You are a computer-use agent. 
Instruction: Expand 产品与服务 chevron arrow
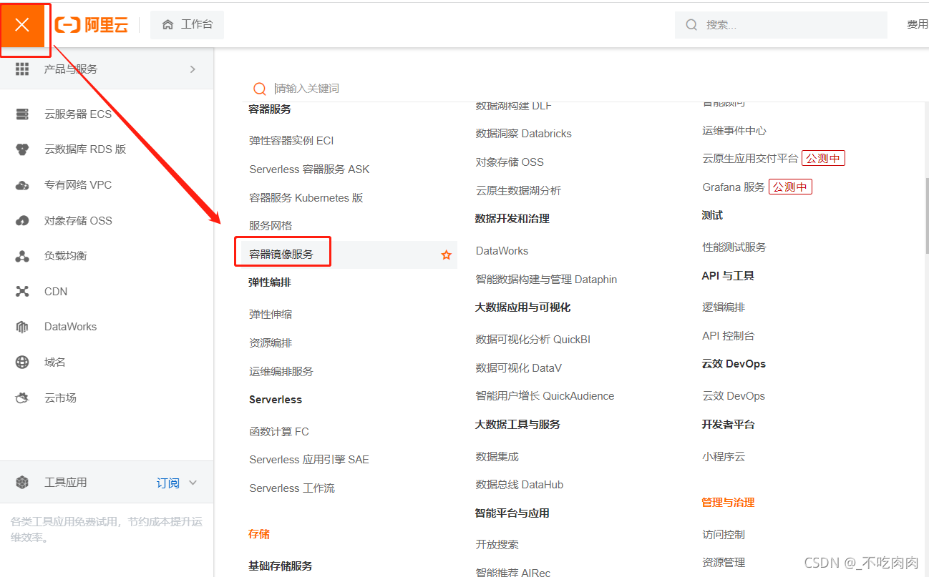(x=193, y=69)
